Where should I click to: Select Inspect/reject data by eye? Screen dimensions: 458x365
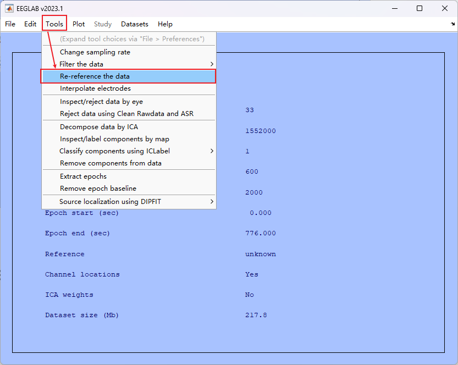(129, 102)
